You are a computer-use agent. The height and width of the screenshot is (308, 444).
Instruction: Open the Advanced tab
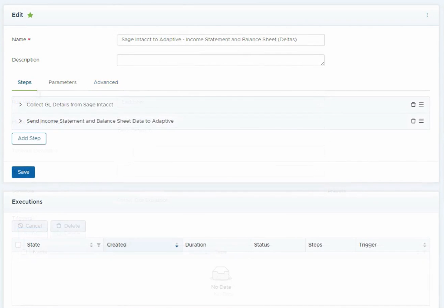(x=106, y=82)
